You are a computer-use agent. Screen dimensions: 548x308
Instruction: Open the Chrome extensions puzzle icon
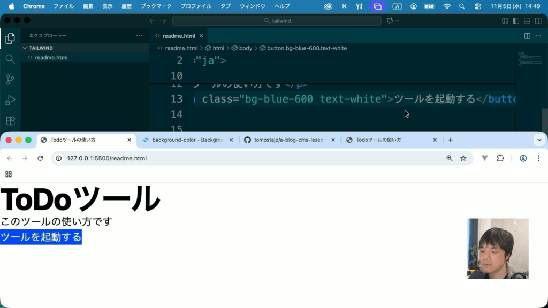tap(500, 158)
